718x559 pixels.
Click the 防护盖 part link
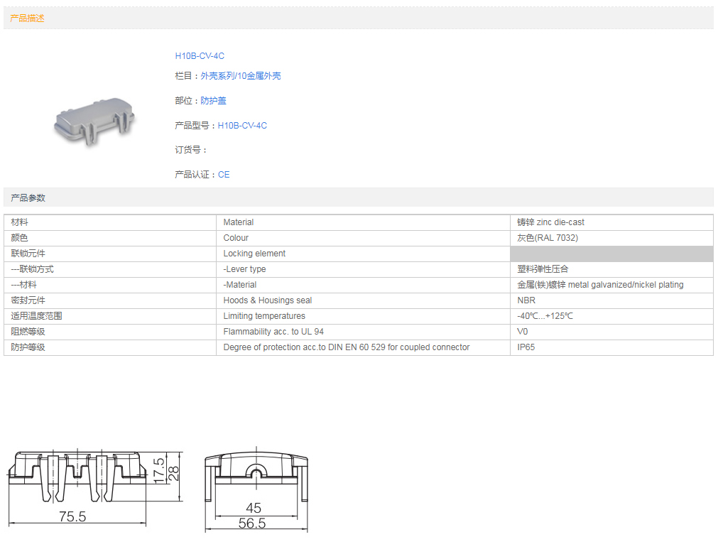pos(213,101)
